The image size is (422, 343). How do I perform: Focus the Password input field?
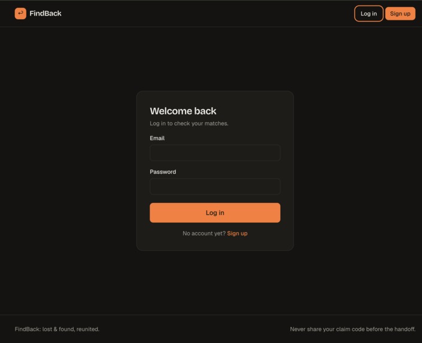tap(215, 187)
